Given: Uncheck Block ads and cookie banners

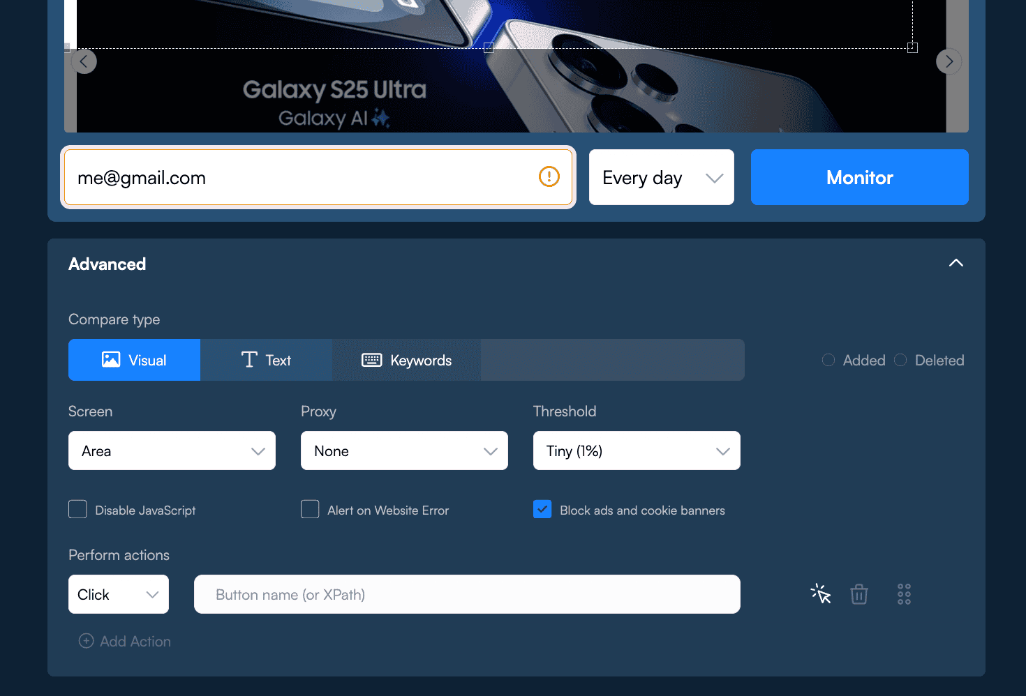Looking at the screenshot, I should coord(542,509).
